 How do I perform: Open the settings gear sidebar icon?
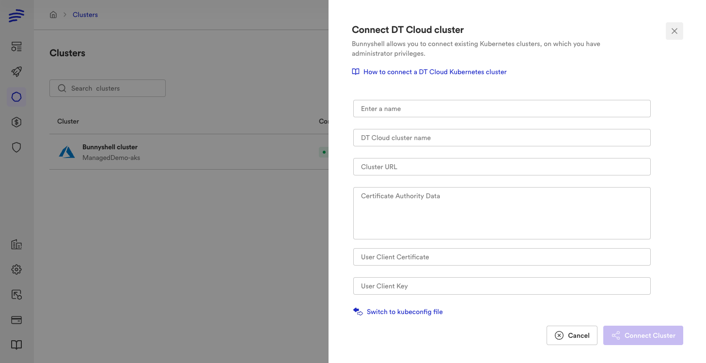16,269
